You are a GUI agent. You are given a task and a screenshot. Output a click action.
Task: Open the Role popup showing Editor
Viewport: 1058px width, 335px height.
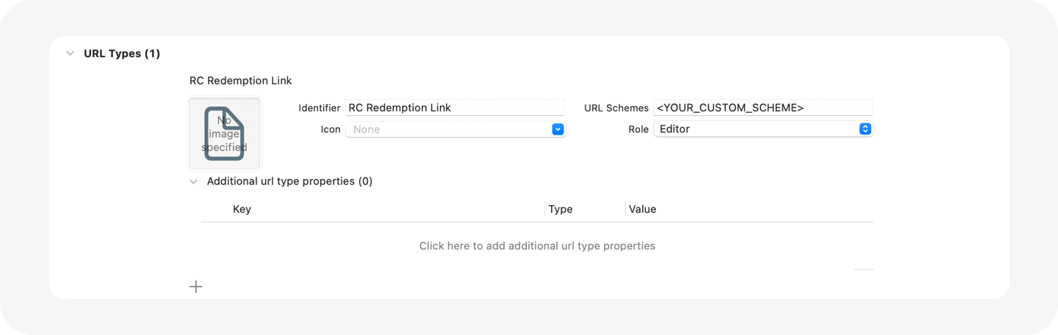click(x=763, y=129)
